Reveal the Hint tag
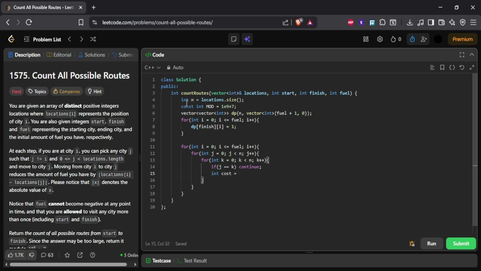This screenshot has height=271, width=481. tap(94, 91)
